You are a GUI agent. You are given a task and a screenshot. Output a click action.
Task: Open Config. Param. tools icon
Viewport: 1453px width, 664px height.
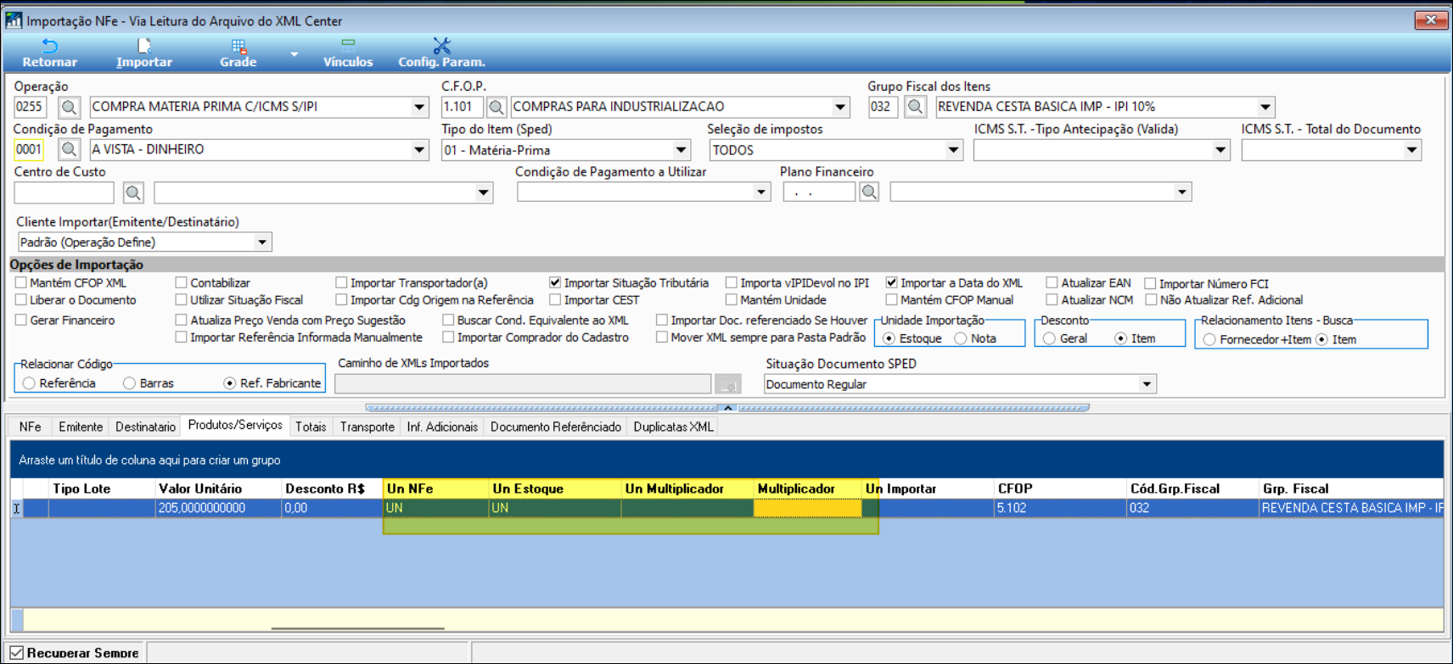click(x=441, y=47)
